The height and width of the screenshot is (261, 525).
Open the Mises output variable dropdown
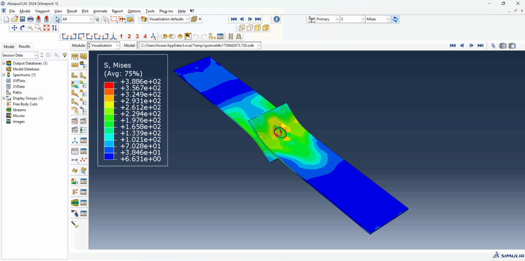(x=388, y=19)
